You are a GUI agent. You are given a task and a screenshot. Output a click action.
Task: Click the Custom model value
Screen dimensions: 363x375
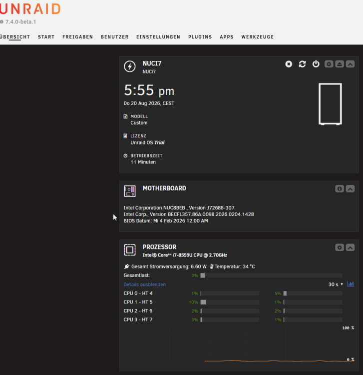(x=139, y=123)
